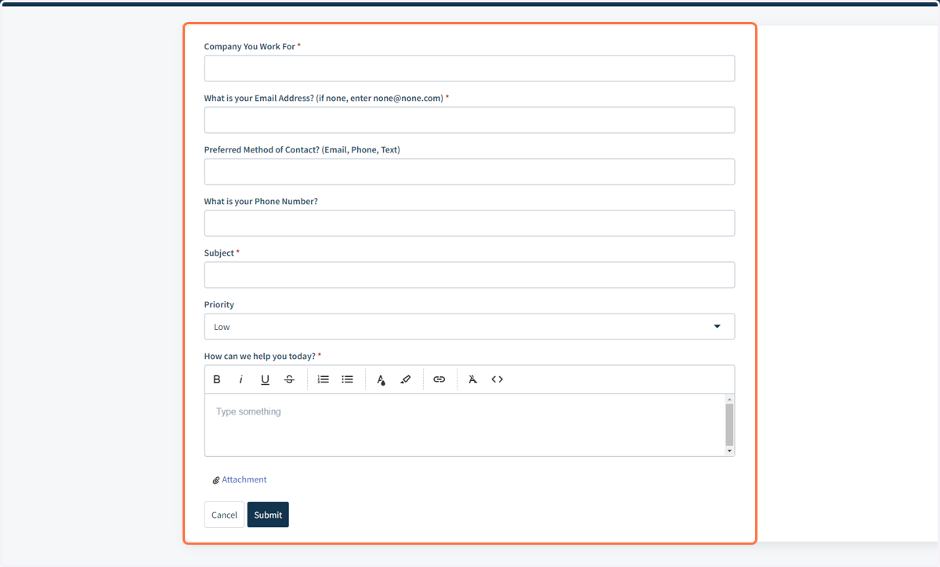Click the 'Company You Work For' label
This screenshot has height=567, width=940.
(x=250, y=47)
